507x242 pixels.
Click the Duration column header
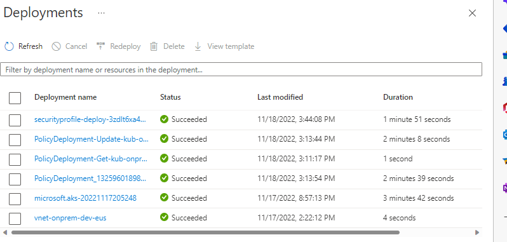click(x=398, y=97)
